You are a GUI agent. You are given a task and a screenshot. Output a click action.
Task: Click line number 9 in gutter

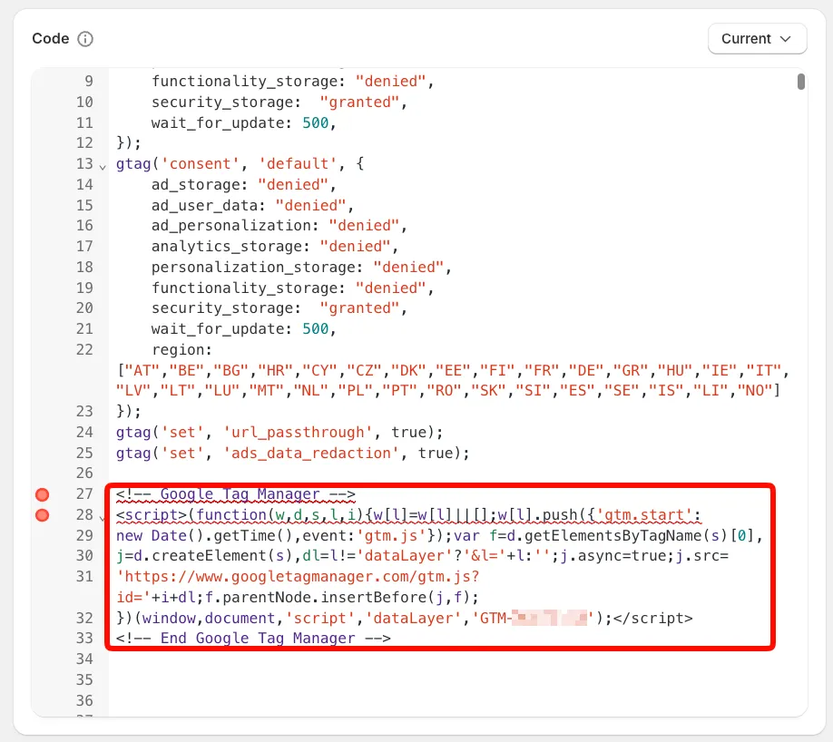point(89,82)
